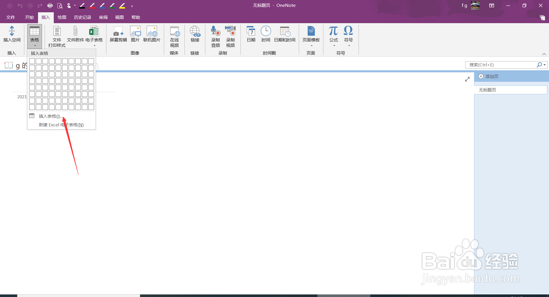The height and width of the screenshot is (297, 549).
Task: Switch to the Draw (绘图) tab
Action: point(62,17)
